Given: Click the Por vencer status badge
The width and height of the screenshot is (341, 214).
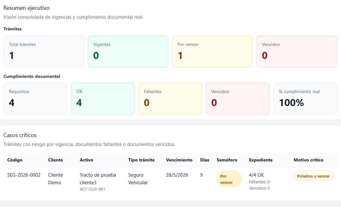Looking at the screenshot, I should click(x=229, y=179).
